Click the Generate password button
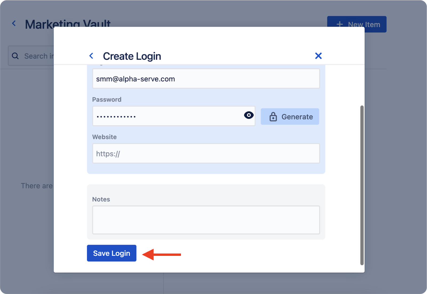The height and width of the screenshot is (294, 427). click(x=290, y=116)
